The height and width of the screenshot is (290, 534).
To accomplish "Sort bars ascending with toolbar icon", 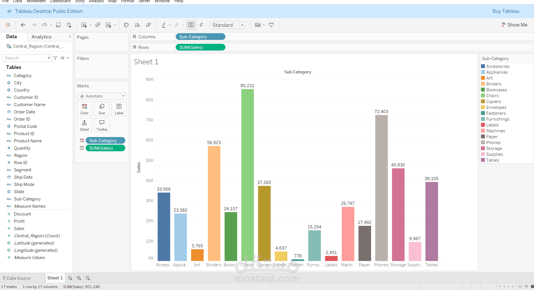I will (x=138, y=25).
